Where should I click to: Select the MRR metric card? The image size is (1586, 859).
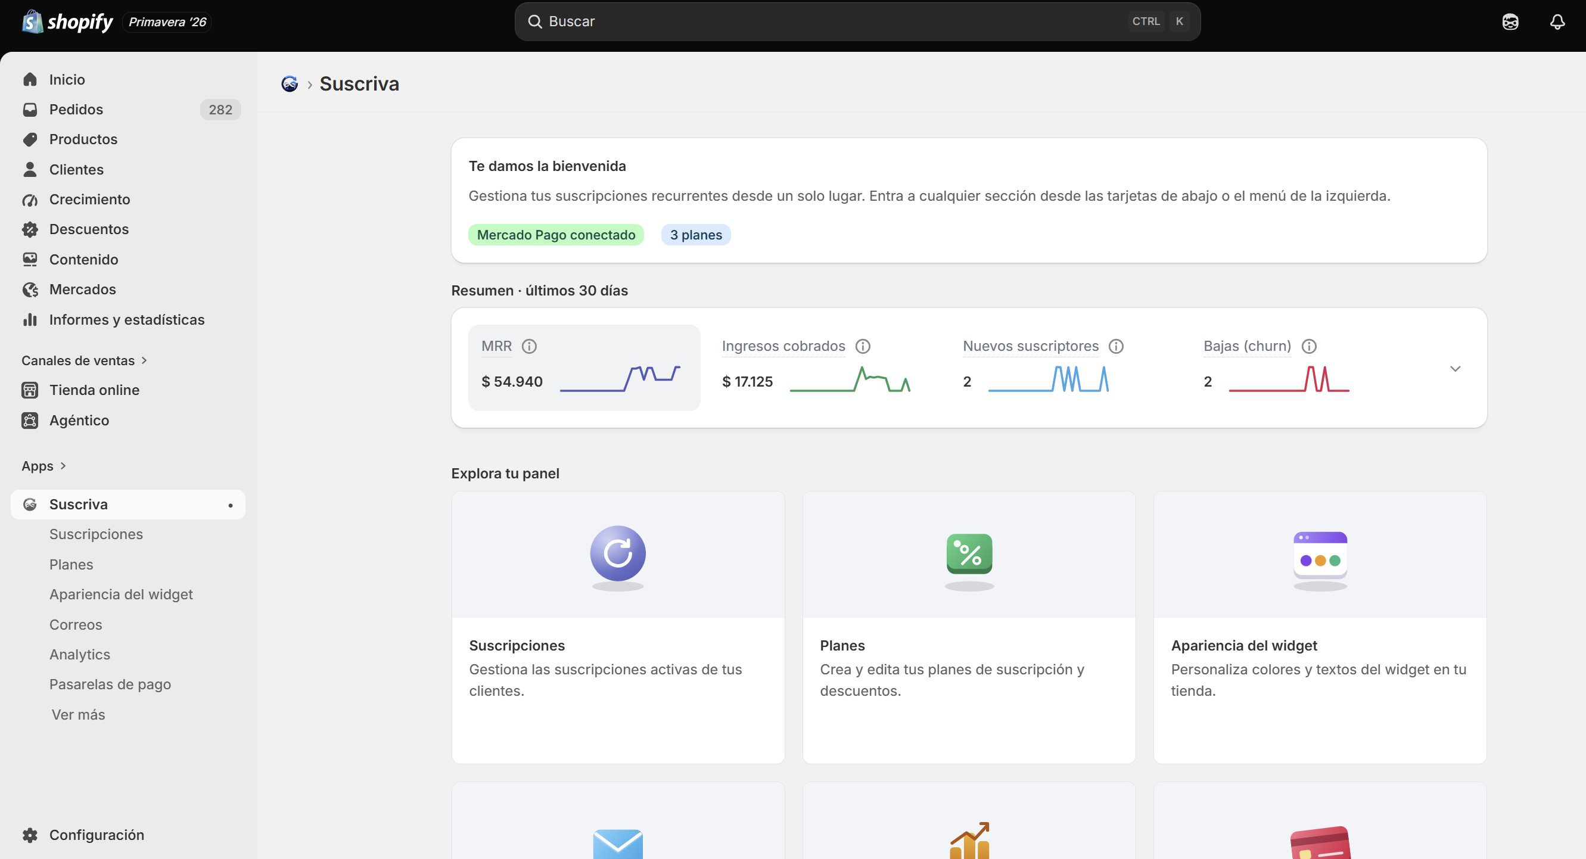[584, 368]
